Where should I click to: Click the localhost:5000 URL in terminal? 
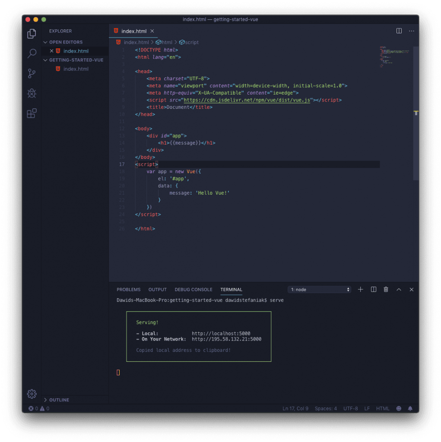[221, 334]
